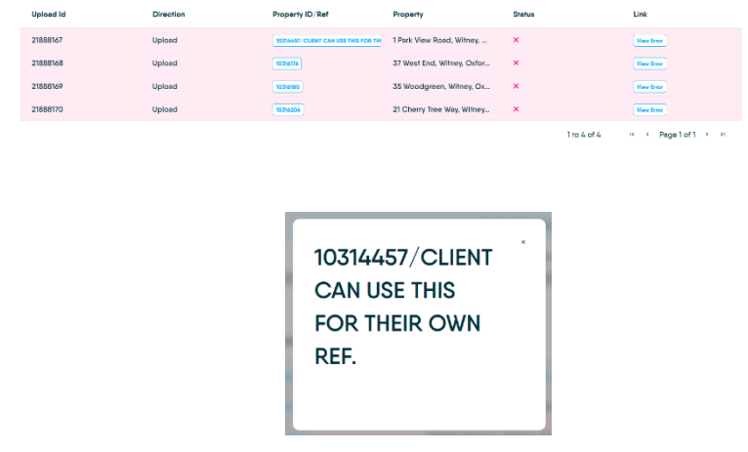Sort by Upload Id column header

(x=49, y=15)
